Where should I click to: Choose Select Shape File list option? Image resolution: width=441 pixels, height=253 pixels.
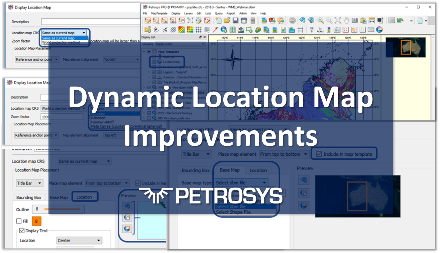point(233,212)
